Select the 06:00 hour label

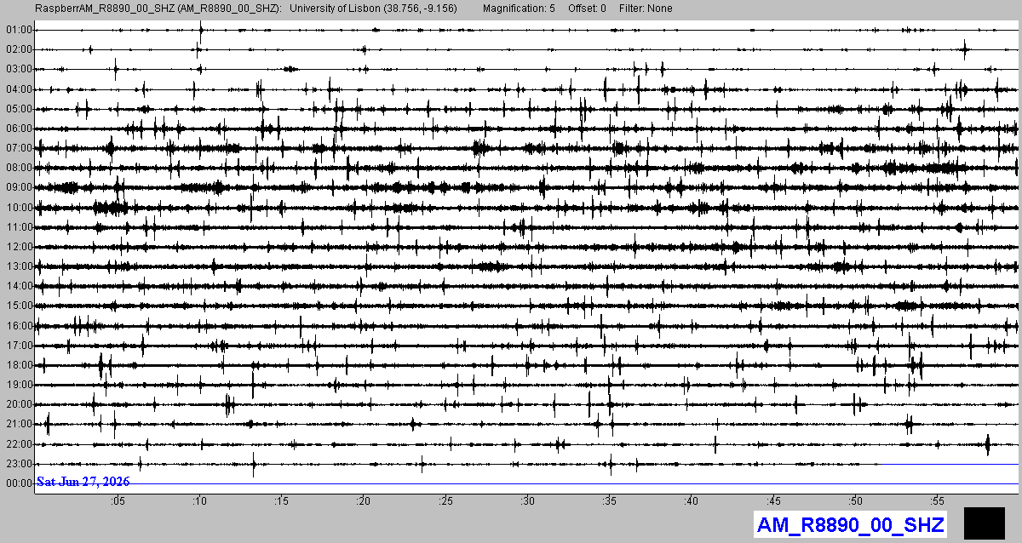(18, 129)
